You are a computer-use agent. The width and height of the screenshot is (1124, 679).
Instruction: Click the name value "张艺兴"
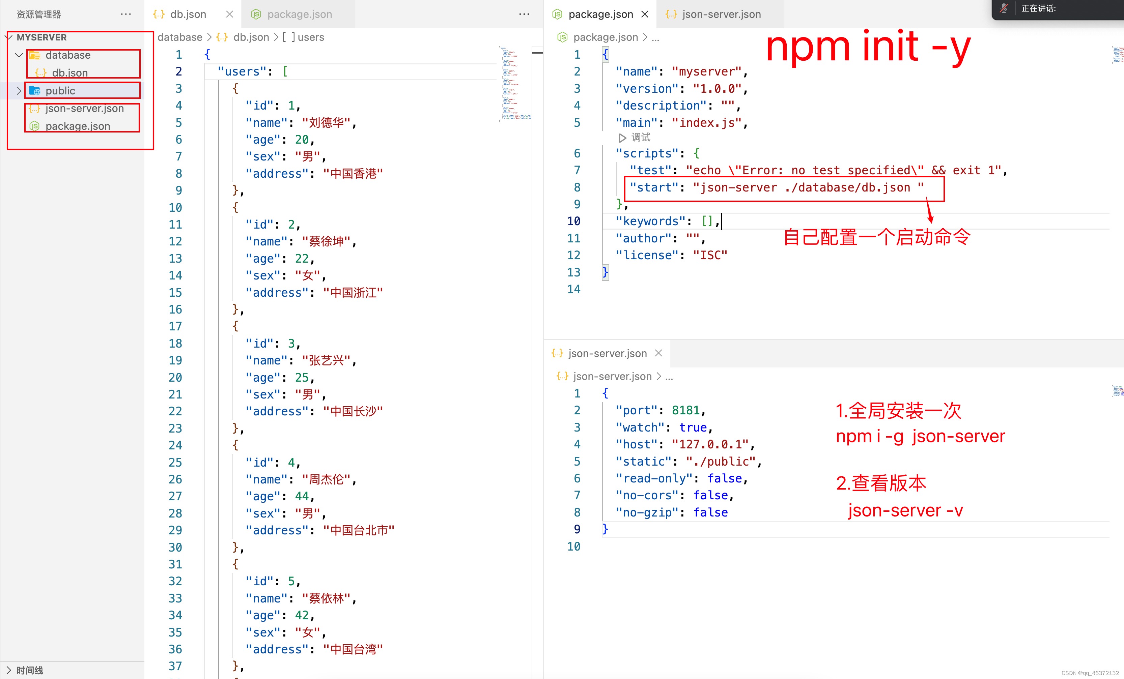[326, 360]
